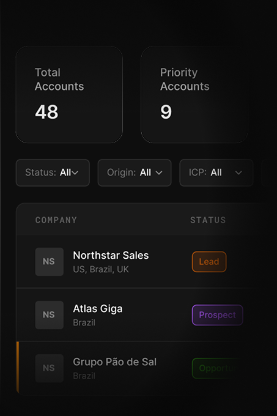The width and height of the screenshot is (277, 416).
Task: Open the Northstar Sales company name
Action: (111, 256)
